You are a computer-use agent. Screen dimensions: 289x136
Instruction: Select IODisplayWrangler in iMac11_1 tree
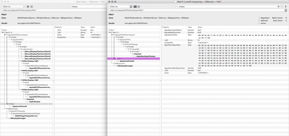(125, 66)
